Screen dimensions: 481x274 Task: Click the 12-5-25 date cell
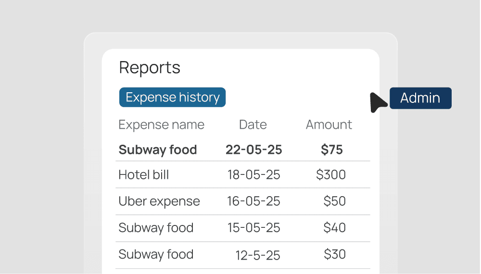(x=258, y=255)
